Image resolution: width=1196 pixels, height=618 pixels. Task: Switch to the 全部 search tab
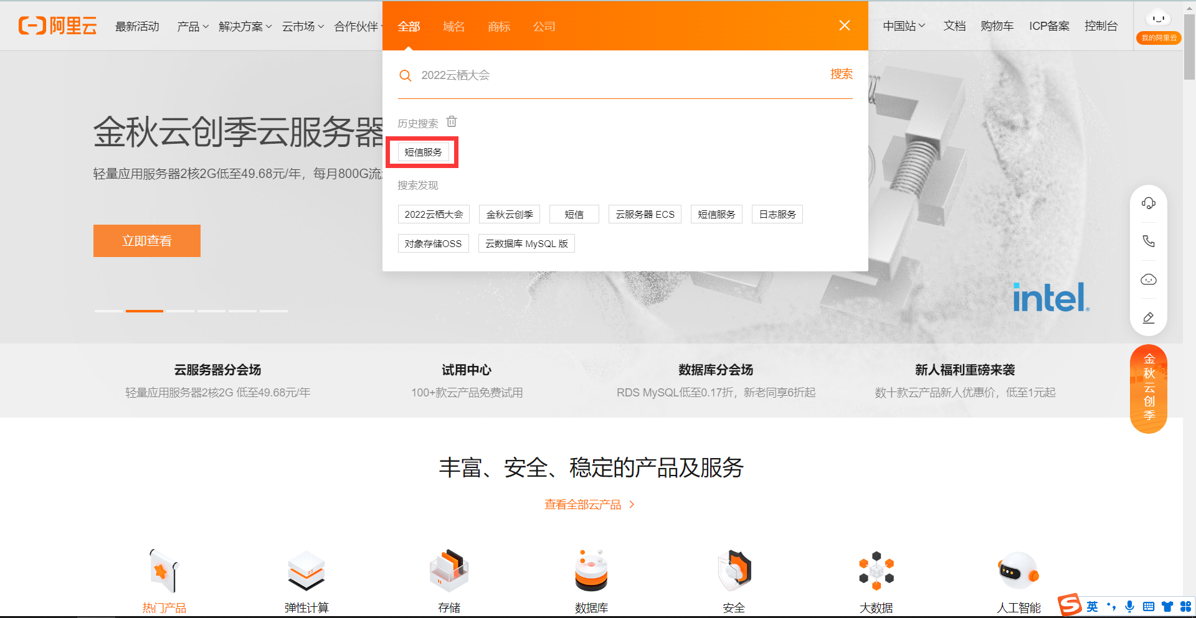pos(409,27)
